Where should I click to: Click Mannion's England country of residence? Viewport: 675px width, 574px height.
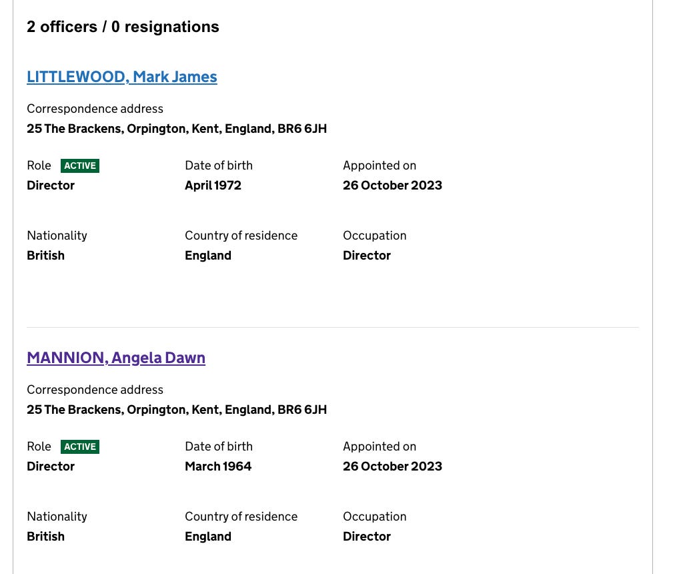pyautogui.click(x=208, y=537)
